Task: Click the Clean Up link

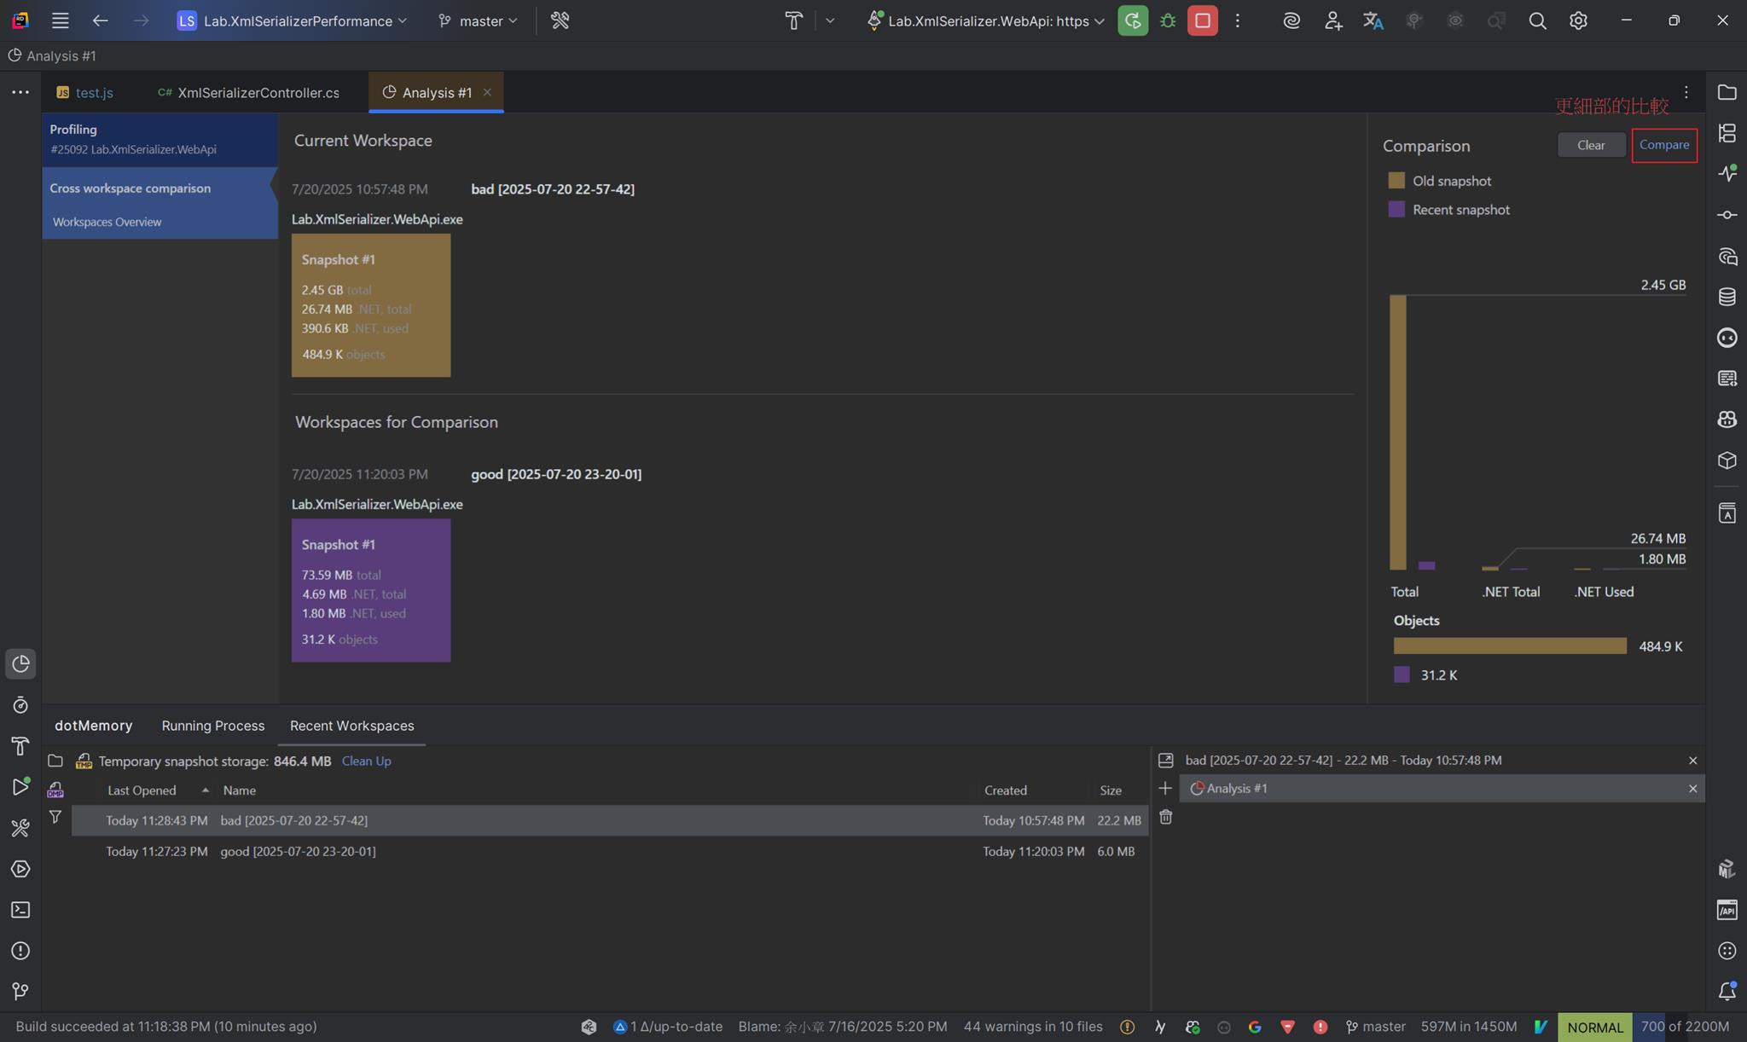Action: 367,761
